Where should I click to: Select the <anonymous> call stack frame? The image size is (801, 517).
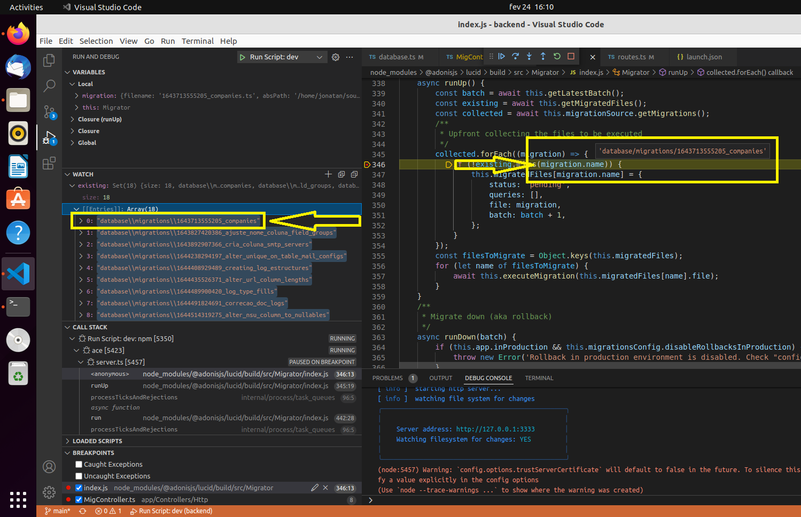point(212,374)
